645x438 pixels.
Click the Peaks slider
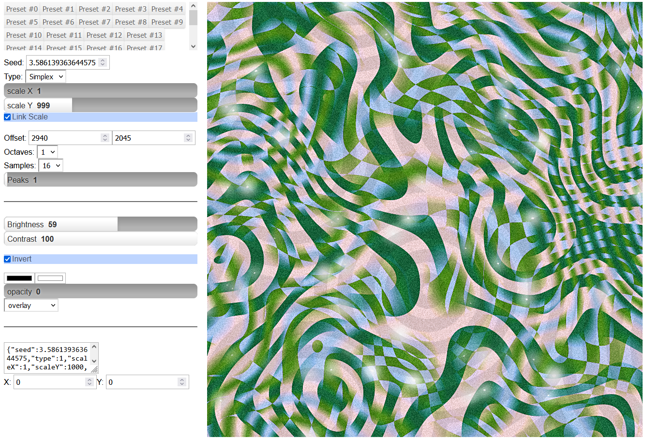(101, 179)
